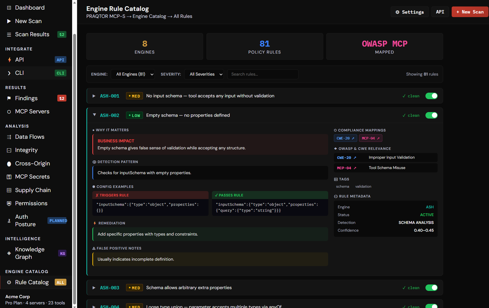This screenshot has width=489, height=308.
Task: Toggle the ASH-003 rule off
Action: (431, 288)
